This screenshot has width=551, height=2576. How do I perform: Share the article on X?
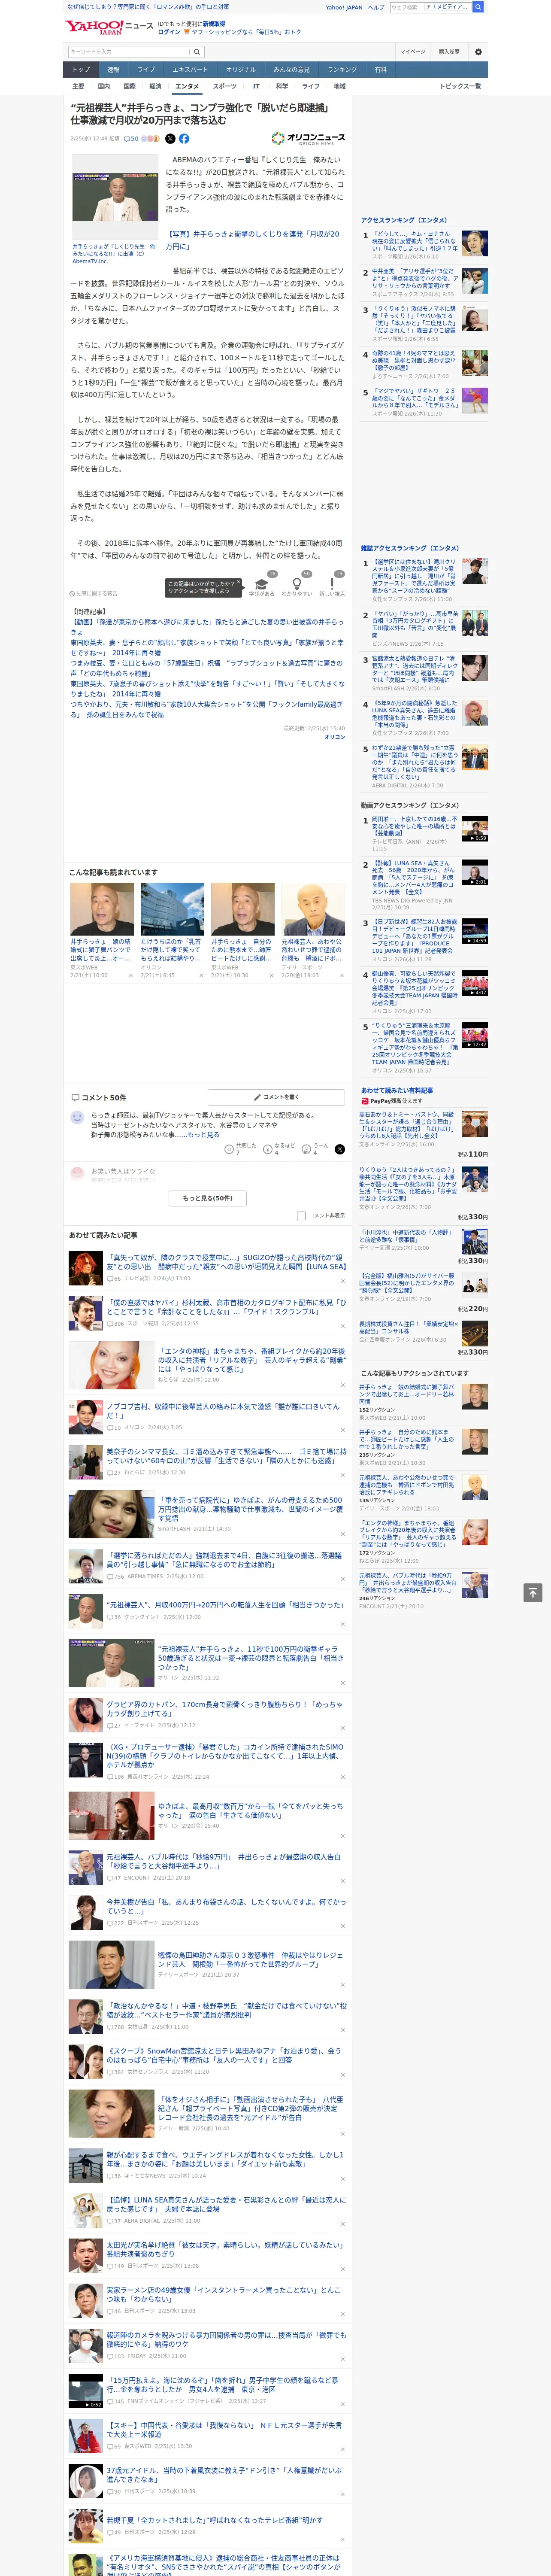point(170,139)
